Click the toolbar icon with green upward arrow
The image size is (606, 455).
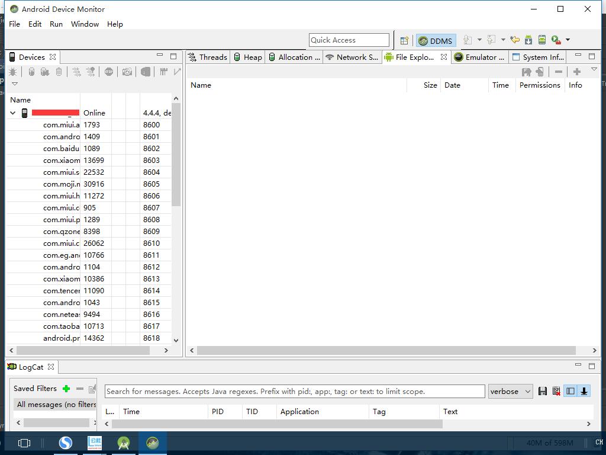491,40
